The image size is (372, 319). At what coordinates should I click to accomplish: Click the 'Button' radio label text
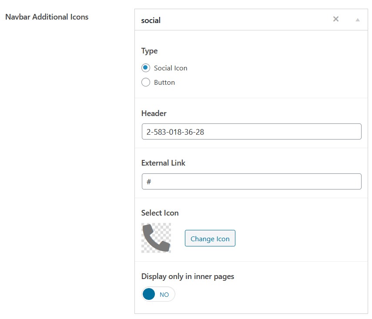(x=164, y=83)
